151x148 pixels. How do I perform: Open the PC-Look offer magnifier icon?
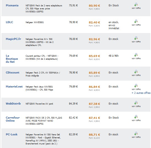click(x=136, y=133)
